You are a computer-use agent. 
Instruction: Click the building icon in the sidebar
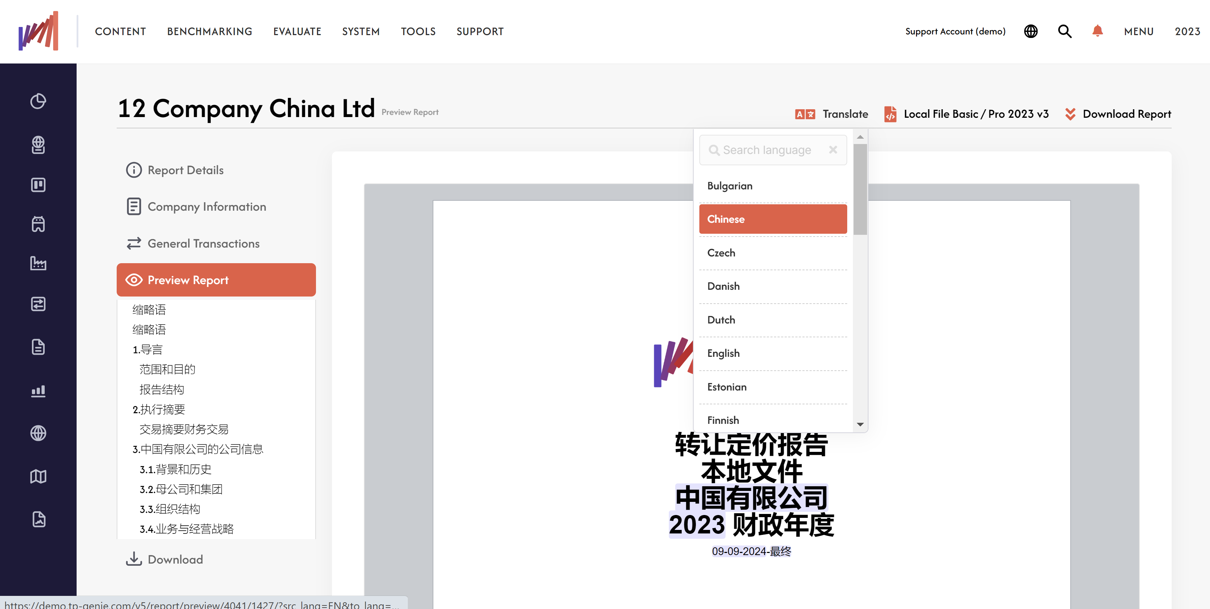point(38,224)
